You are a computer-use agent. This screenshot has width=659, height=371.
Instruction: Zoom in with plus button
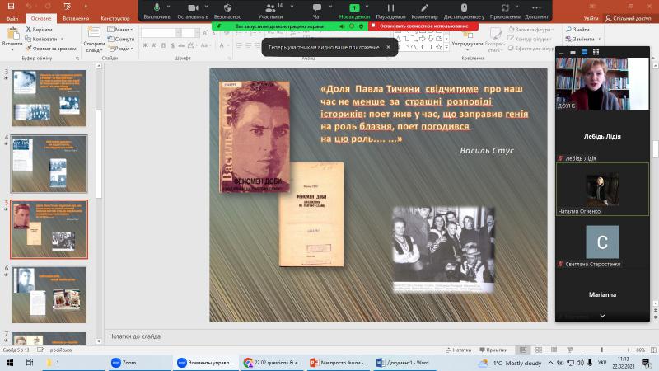click(629, 350)
